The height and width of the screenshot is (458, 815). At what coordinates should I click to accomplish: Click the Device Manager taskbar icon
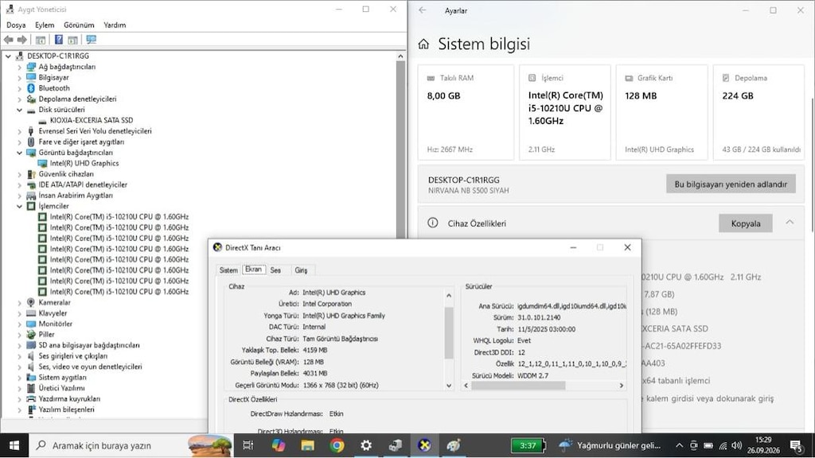tap(395, 445)
